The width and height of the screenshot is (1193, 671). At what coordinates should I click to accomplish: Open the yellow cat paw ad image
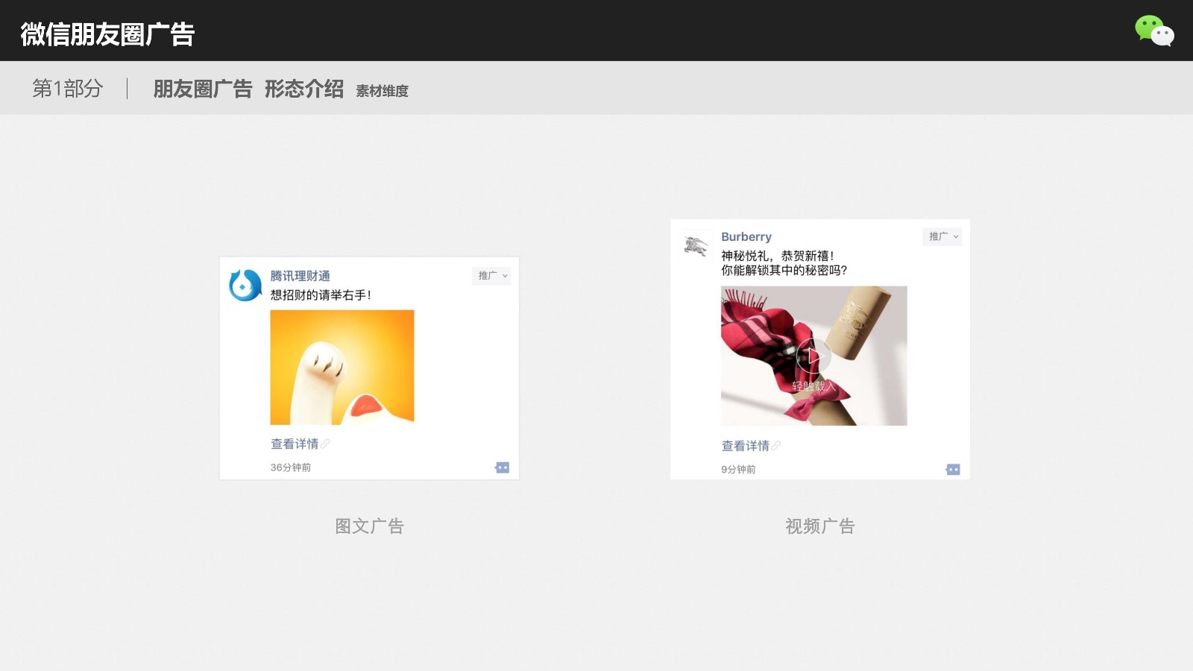(342, 368)
